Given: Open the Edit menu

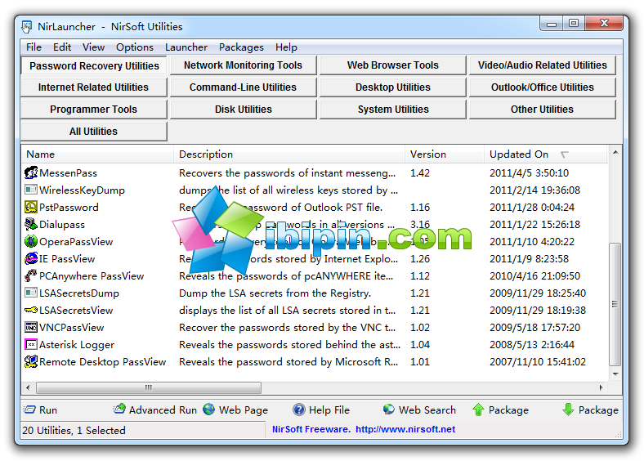Looking at the screenshot, I should (x=62, y=47).
